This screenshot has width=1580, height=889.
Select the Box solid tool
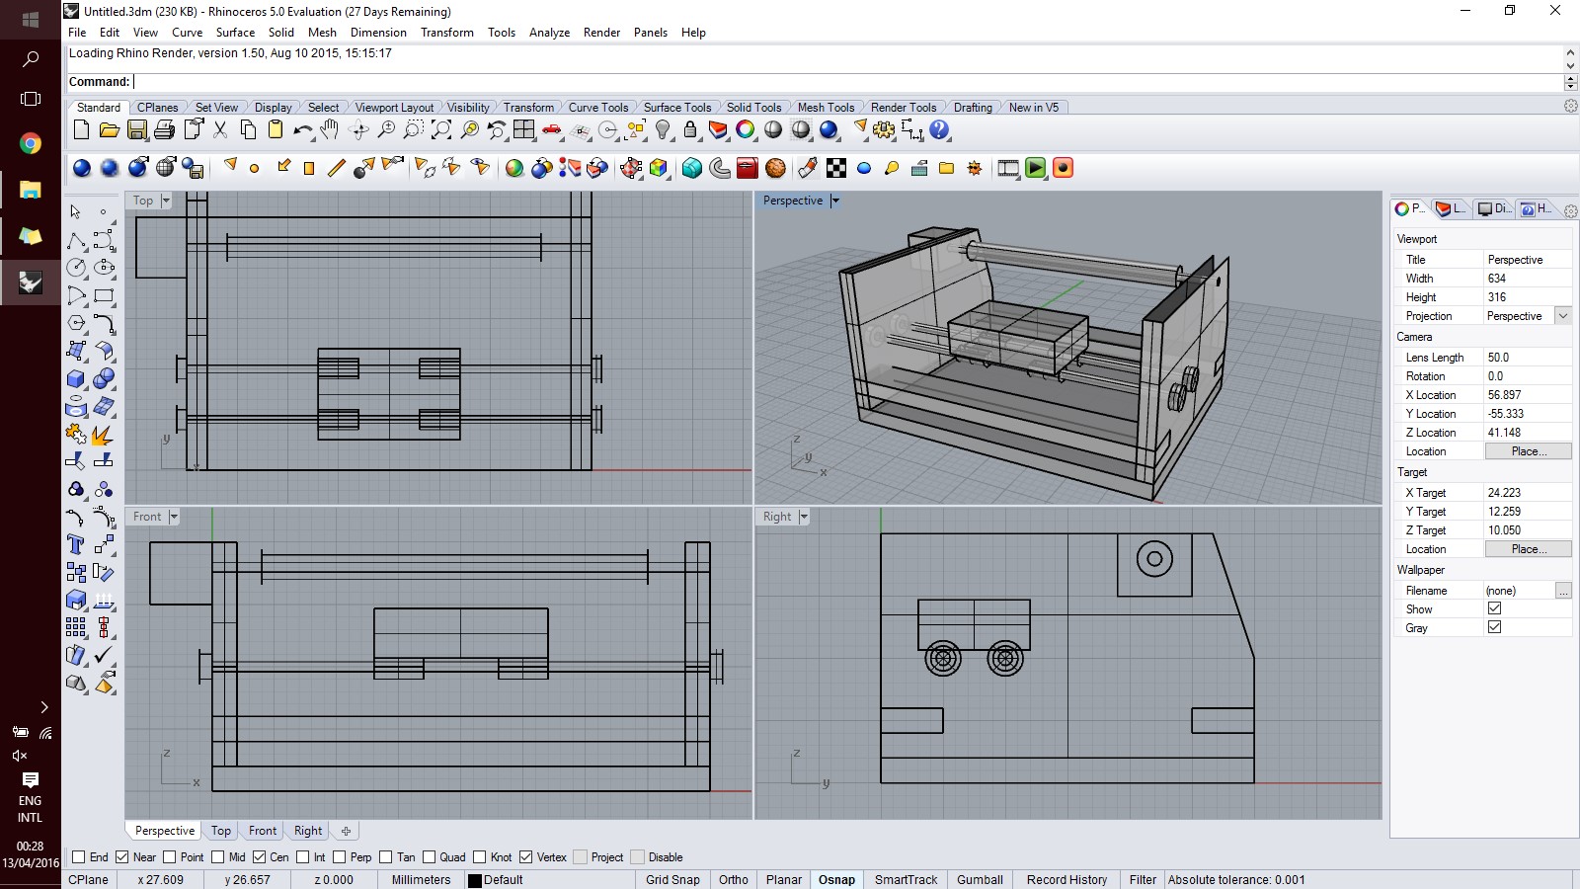coord(76,379)
